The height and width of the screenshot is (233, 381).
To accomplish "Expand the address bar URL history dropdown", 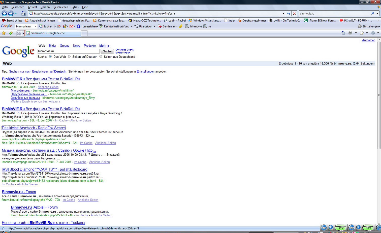I will [283, 14].
